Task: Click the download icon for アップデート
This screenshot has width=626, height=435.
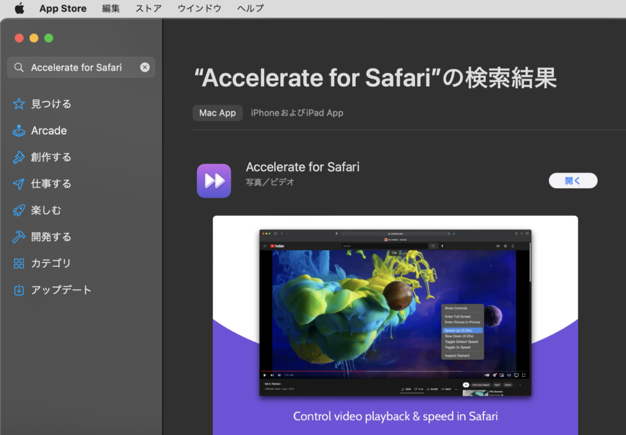Action: (19, 290)
